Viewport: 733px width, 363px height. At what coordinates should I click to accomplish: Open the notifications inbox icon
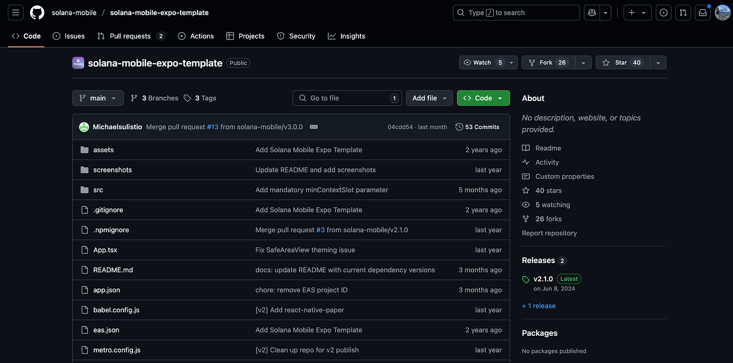(x=703, y=13)
